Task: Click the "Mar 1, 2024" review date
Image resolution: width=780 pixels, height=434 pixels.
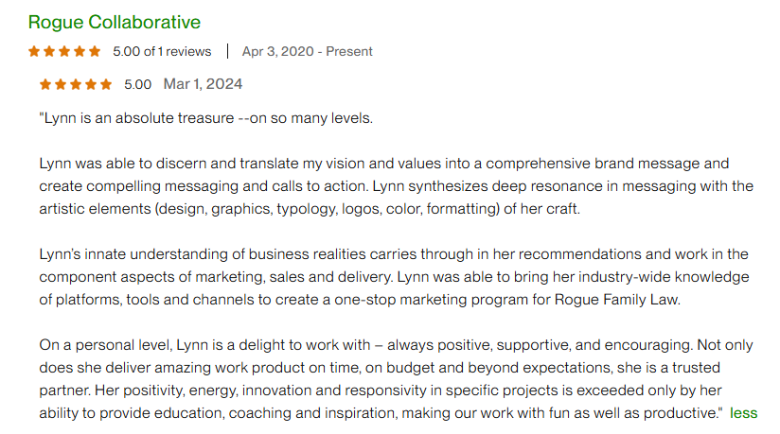Action: 203,84
